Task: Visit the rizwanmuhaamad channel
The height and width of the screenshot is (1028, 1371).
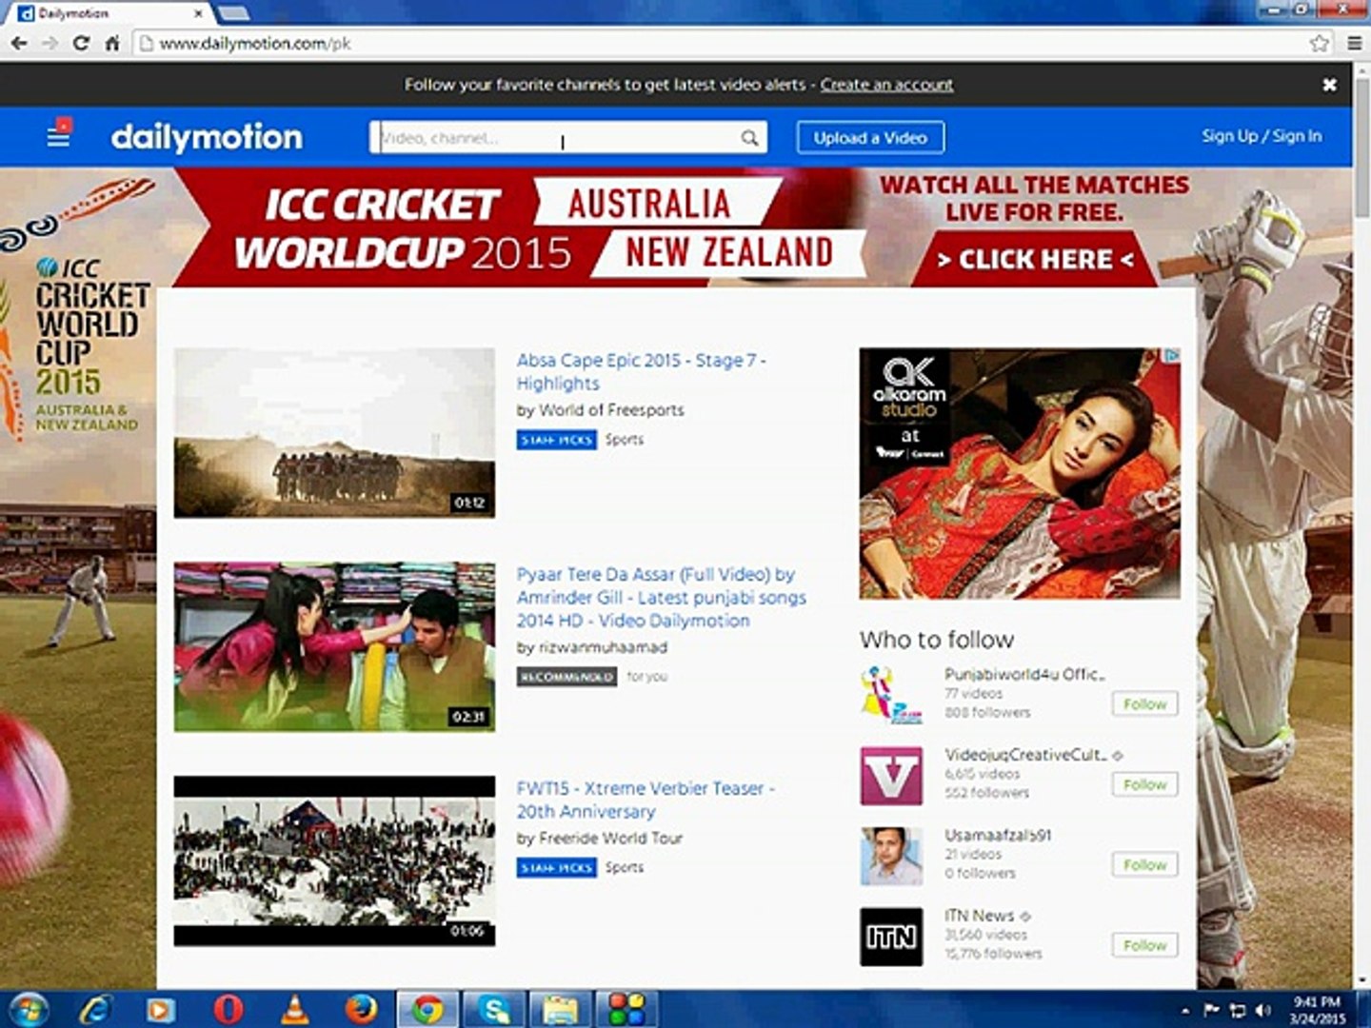Action: 604,647
